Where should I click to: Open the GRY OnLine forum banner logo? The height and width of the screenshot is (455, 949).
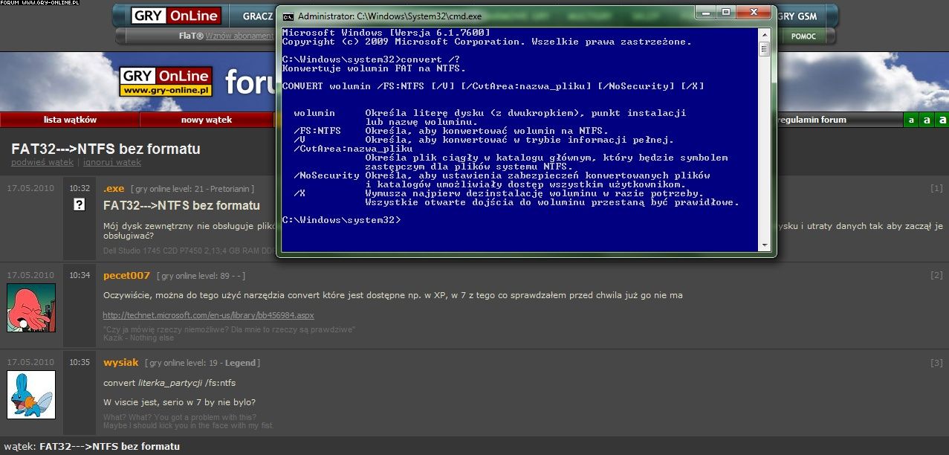click(x=166, y=82)
